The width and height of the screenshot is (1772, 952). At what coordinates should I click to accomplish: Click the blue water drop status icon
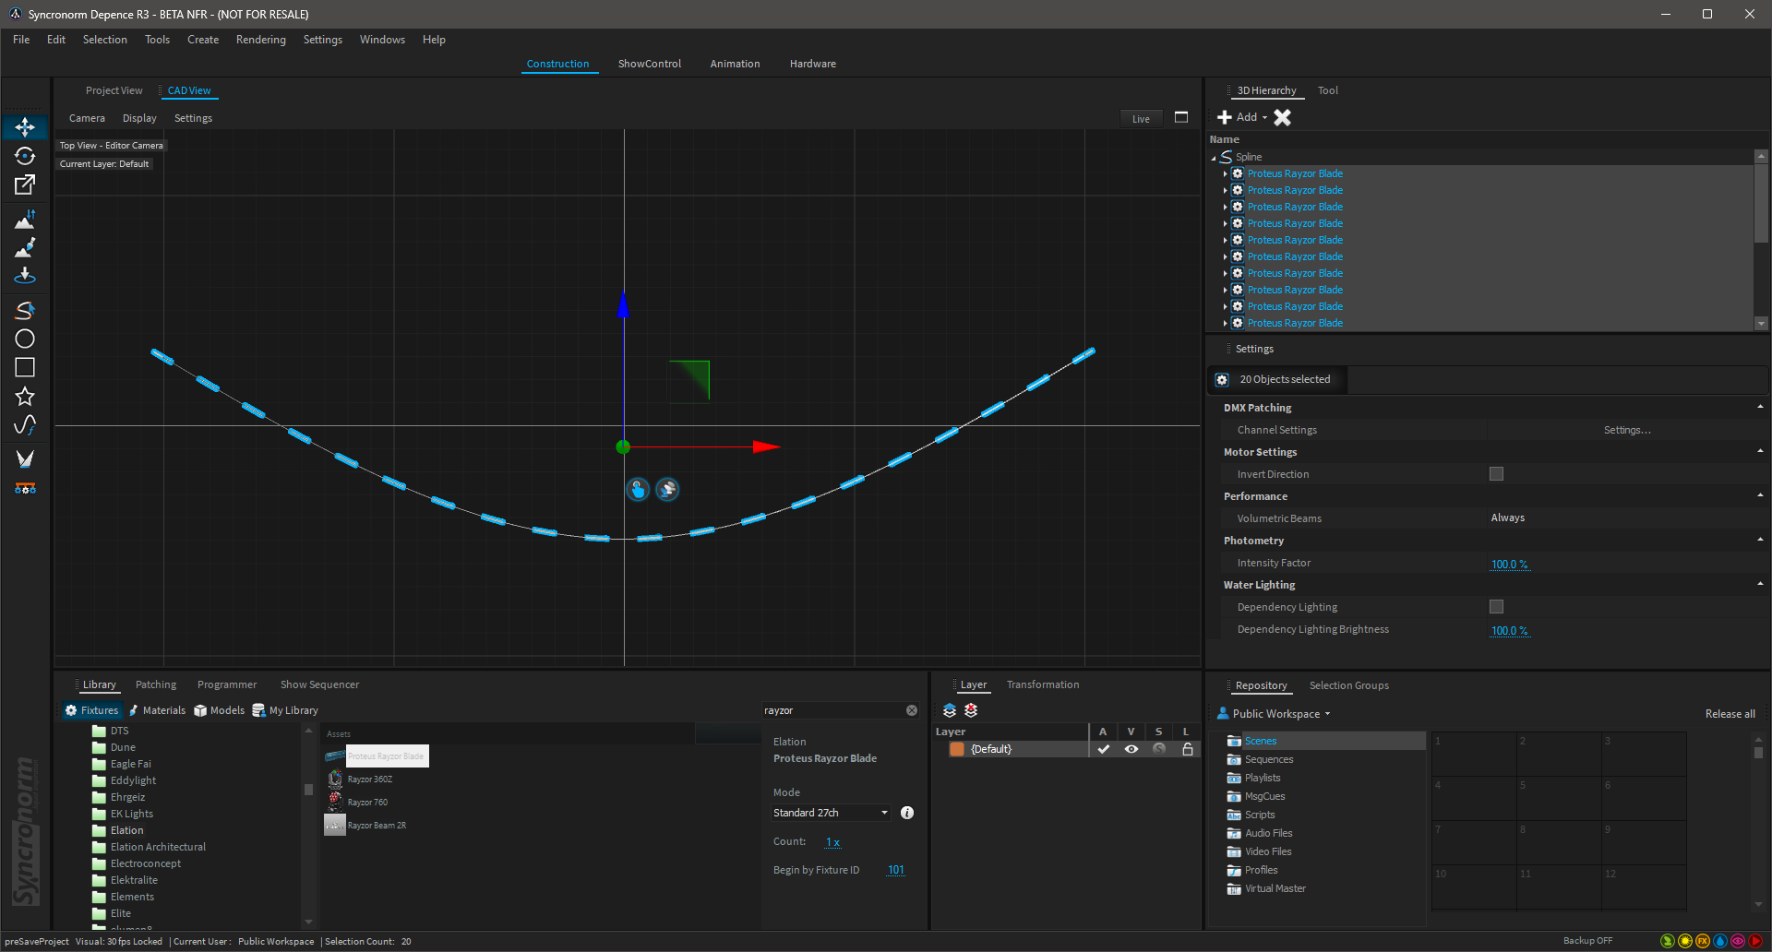pos(1720,941)
